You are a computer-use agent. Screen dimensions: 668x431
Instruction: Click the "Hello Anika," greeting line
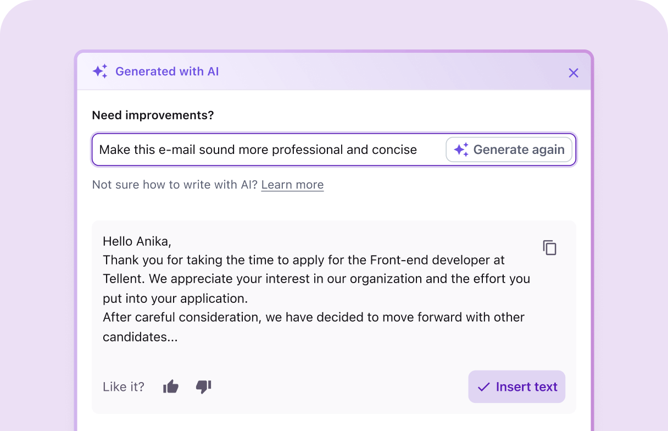pos(137,241)
